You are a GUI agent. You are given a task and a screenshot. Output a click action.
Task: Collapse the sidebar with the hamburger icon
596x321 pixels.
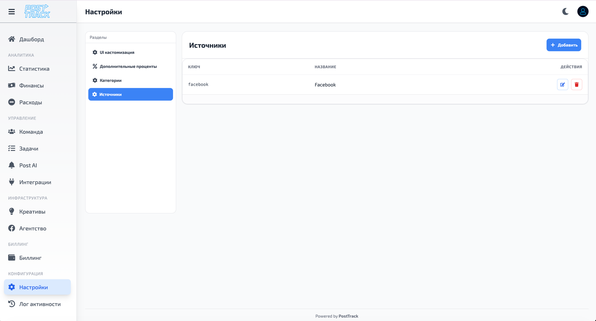pyautogui.click(x=12, y=12)
